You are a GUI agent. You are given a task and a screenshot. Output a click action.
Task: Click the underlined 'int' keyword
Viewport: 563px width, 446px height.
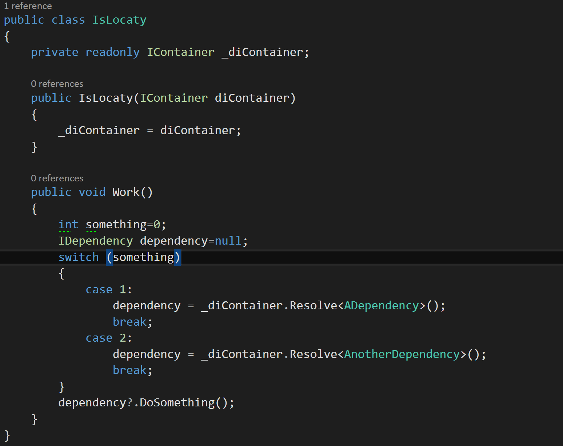(x=68, y=225)
